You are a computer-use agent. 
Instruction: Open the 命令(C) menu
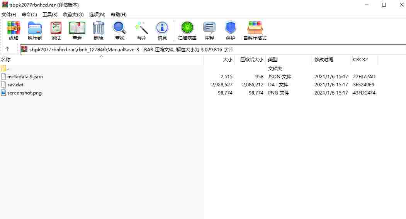29,15
